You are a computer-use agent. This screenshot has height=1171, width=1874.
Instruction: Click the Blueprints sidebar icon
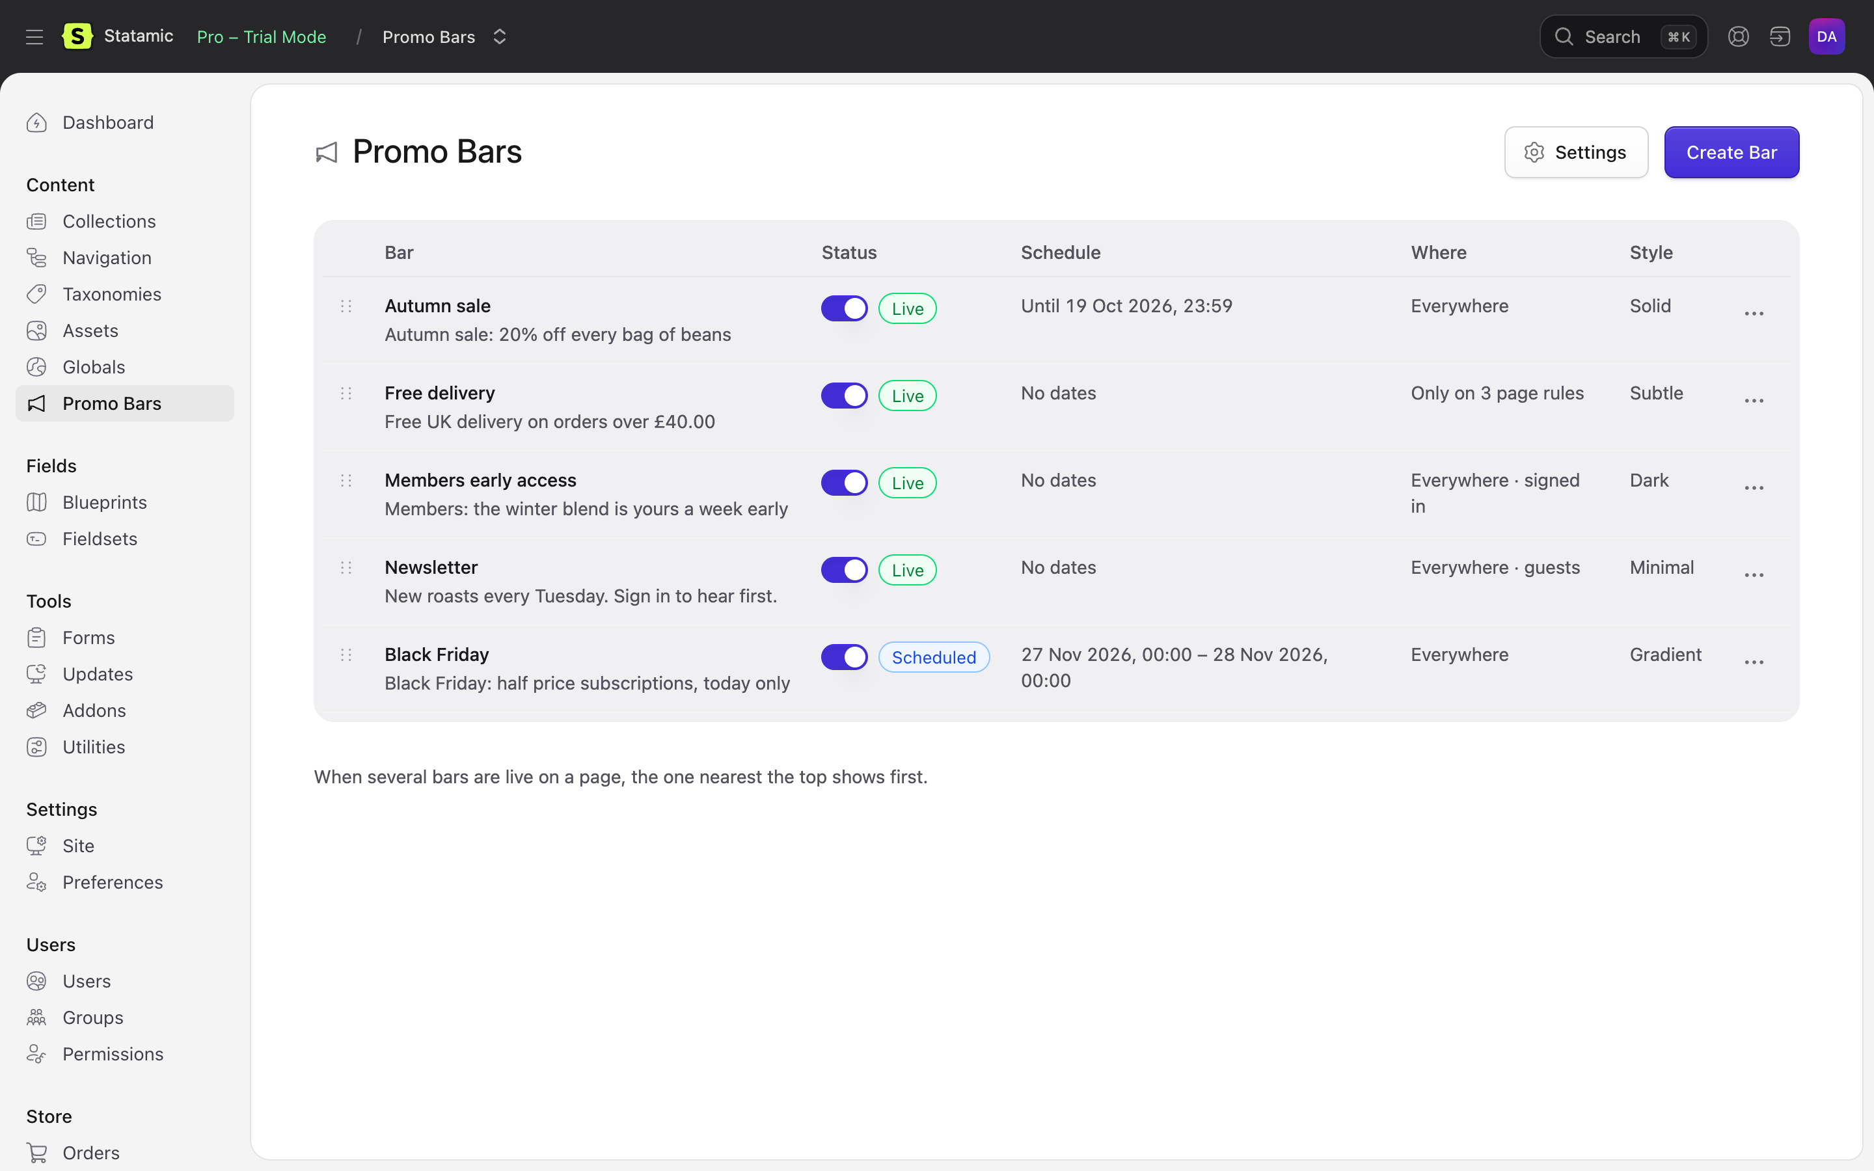pyautogui.click(x=36, y=503)
